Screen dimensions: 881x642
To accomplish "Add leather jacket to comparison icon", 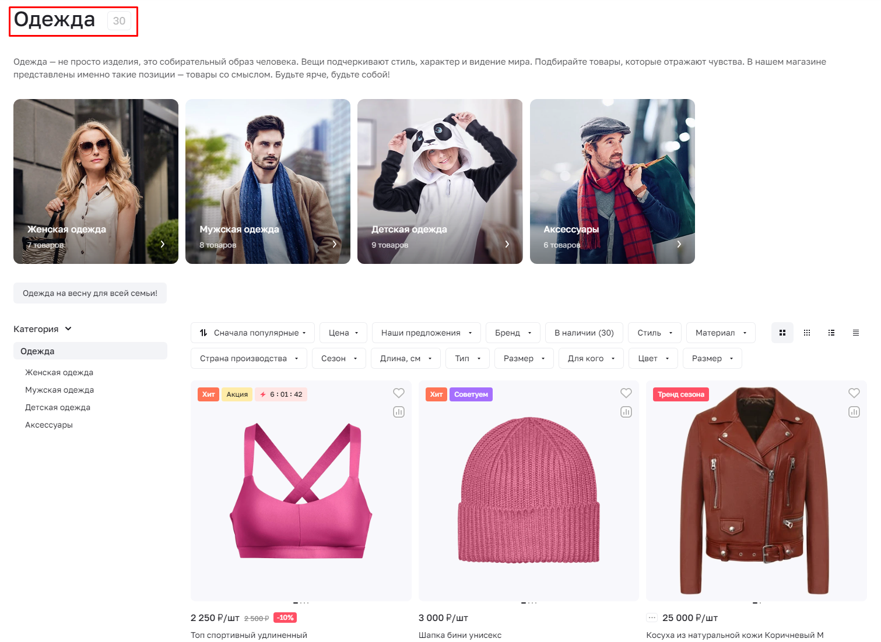I will click(854, 412).
